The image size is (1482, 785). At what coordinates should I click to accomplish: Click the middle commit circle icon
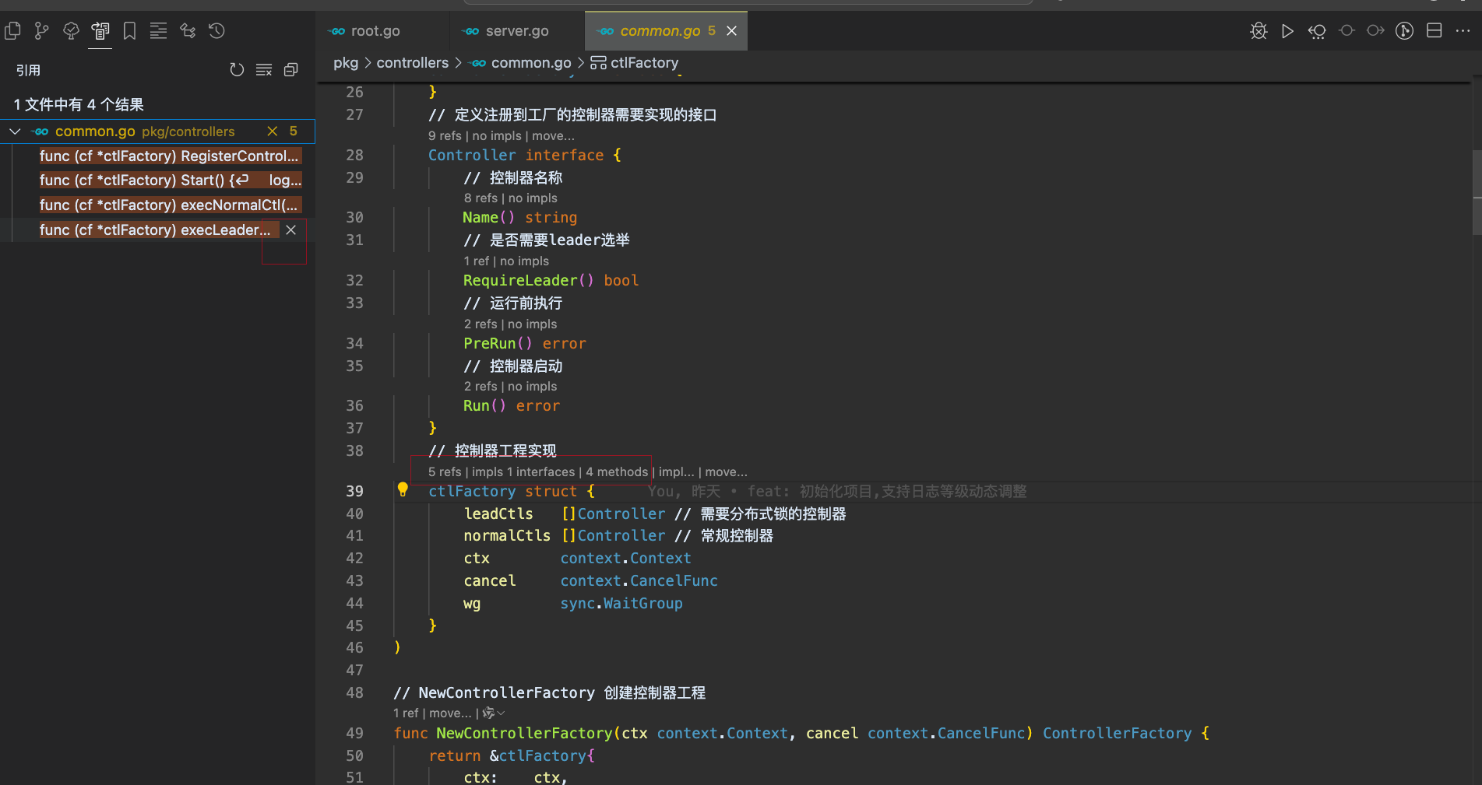click(1346, 31)
